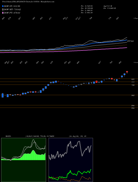Click the first large blue candlestick at far left
The image size is (138, 182).
pyautogui.click(x=2, y=95)
